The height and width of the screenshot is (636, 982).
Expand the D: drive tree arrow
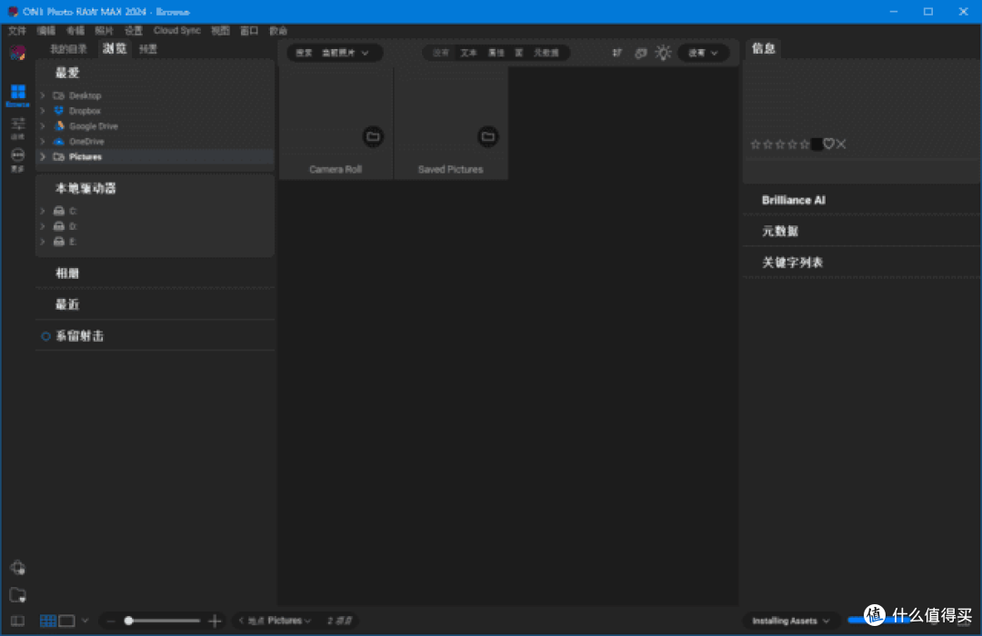tap(43, 226)
